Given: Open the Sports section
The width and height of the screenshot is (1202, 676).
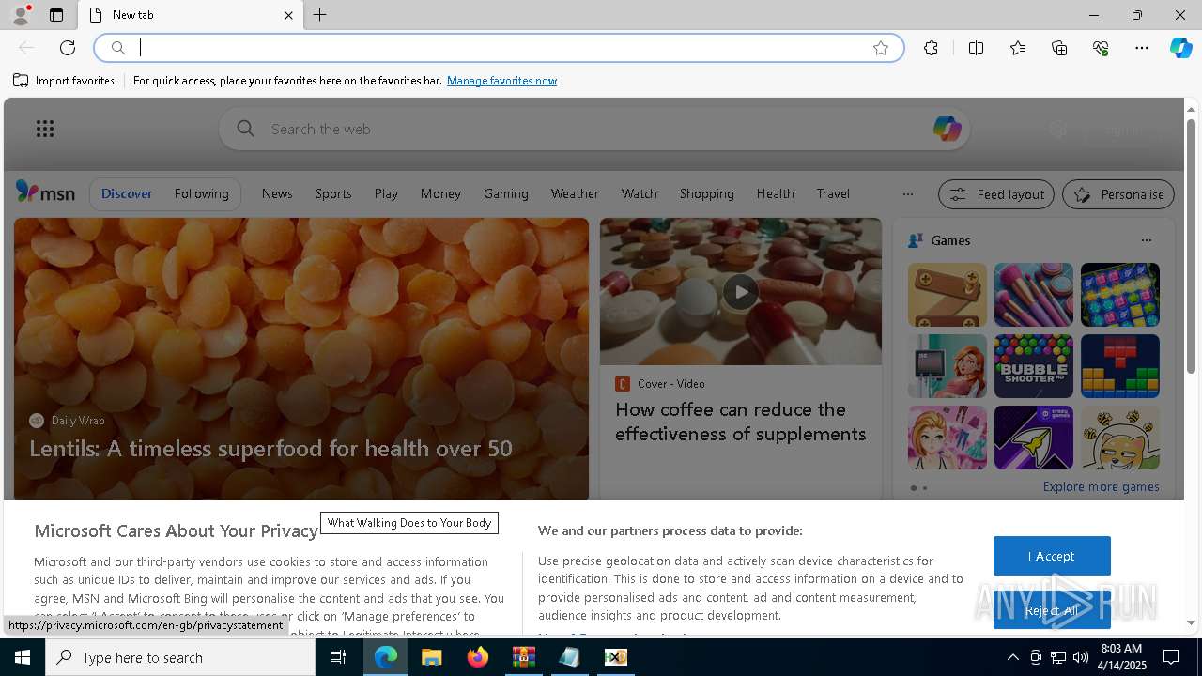Looking at the screenshot, I should point(333,193).
